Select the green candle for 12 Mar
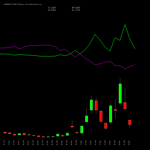The width and height of the screenshot is (150, 150). tap(87, 119)
